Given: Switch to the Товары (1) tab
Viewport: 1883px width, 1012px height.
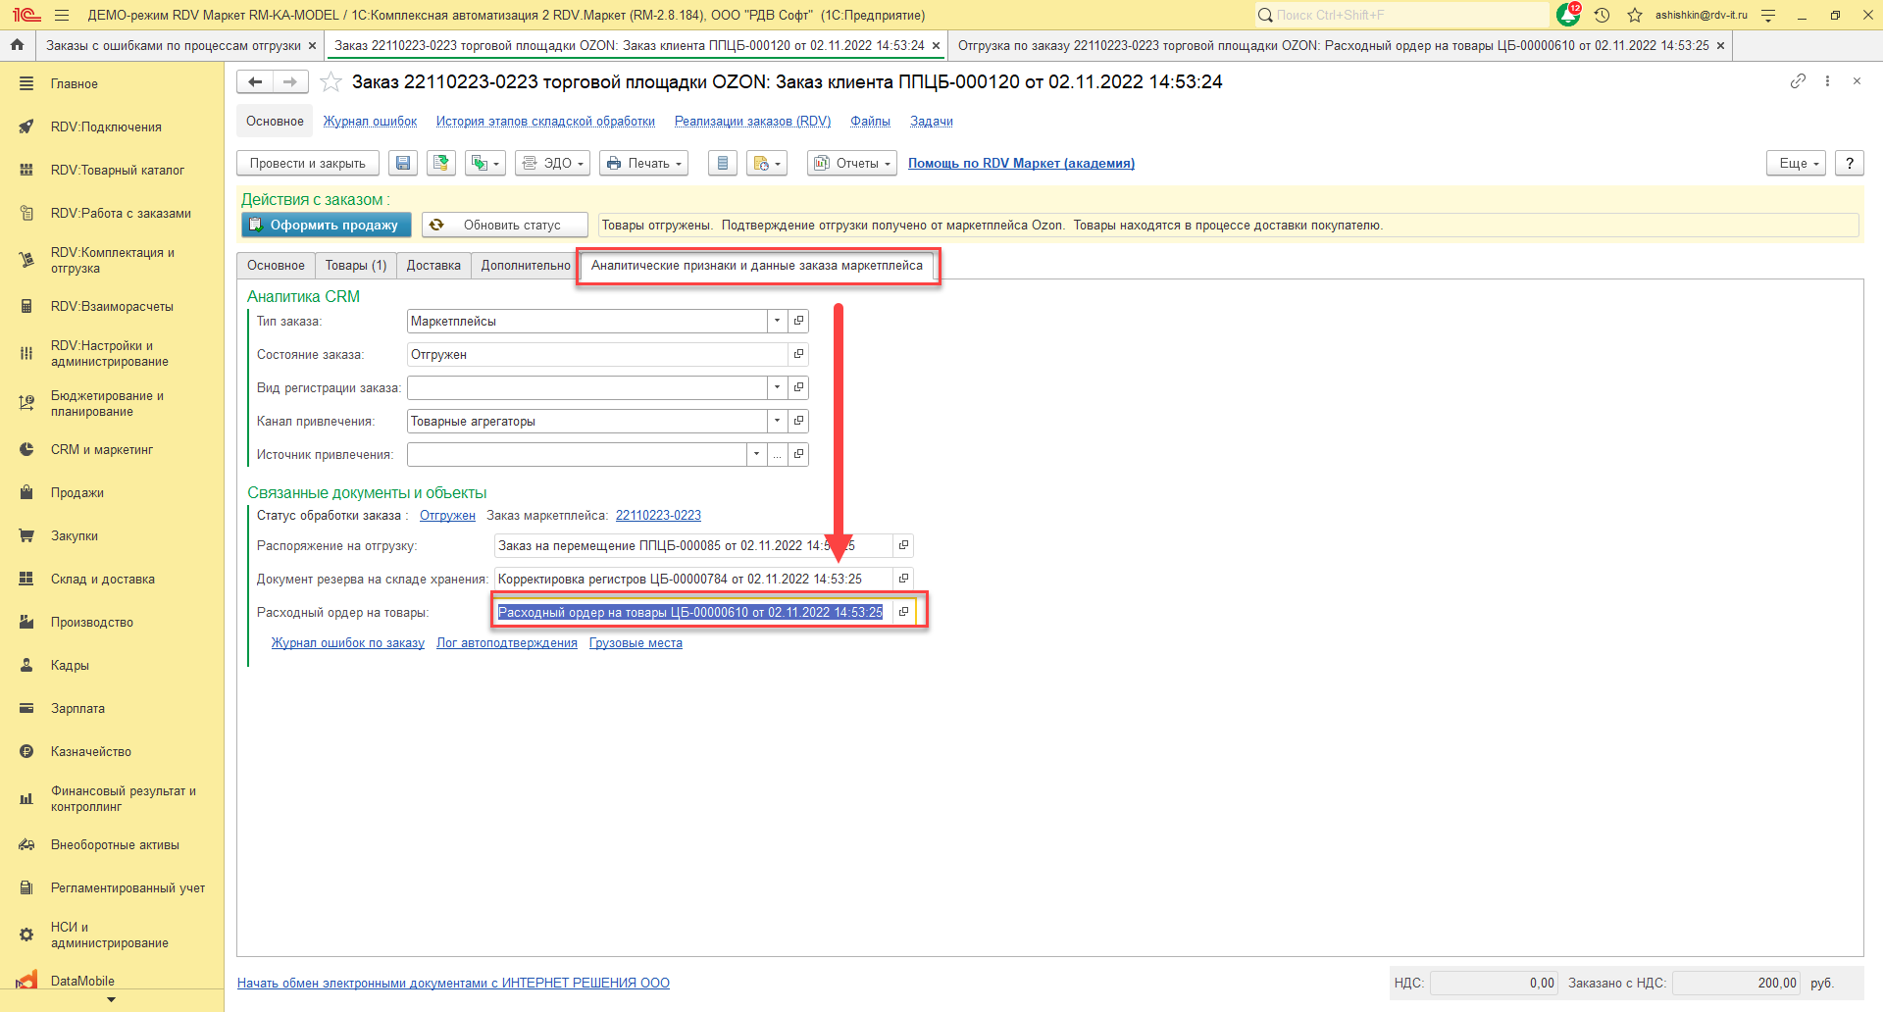Looking at the screenshot, I should (356, 266).
